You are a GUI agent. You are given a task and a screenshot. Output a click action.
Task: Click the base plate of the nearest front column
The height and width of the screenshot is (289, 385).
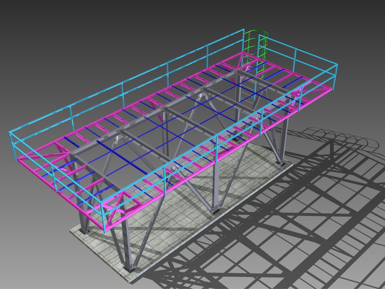(130, 269)
